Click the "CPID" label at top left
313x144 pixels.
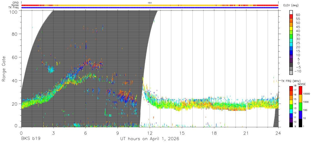point(16,3)
